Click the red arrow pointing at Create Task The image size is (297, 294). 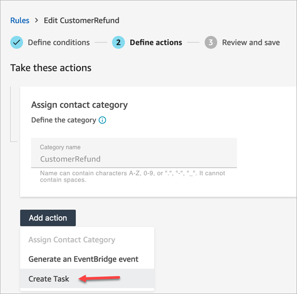click(x=100, y=279)
